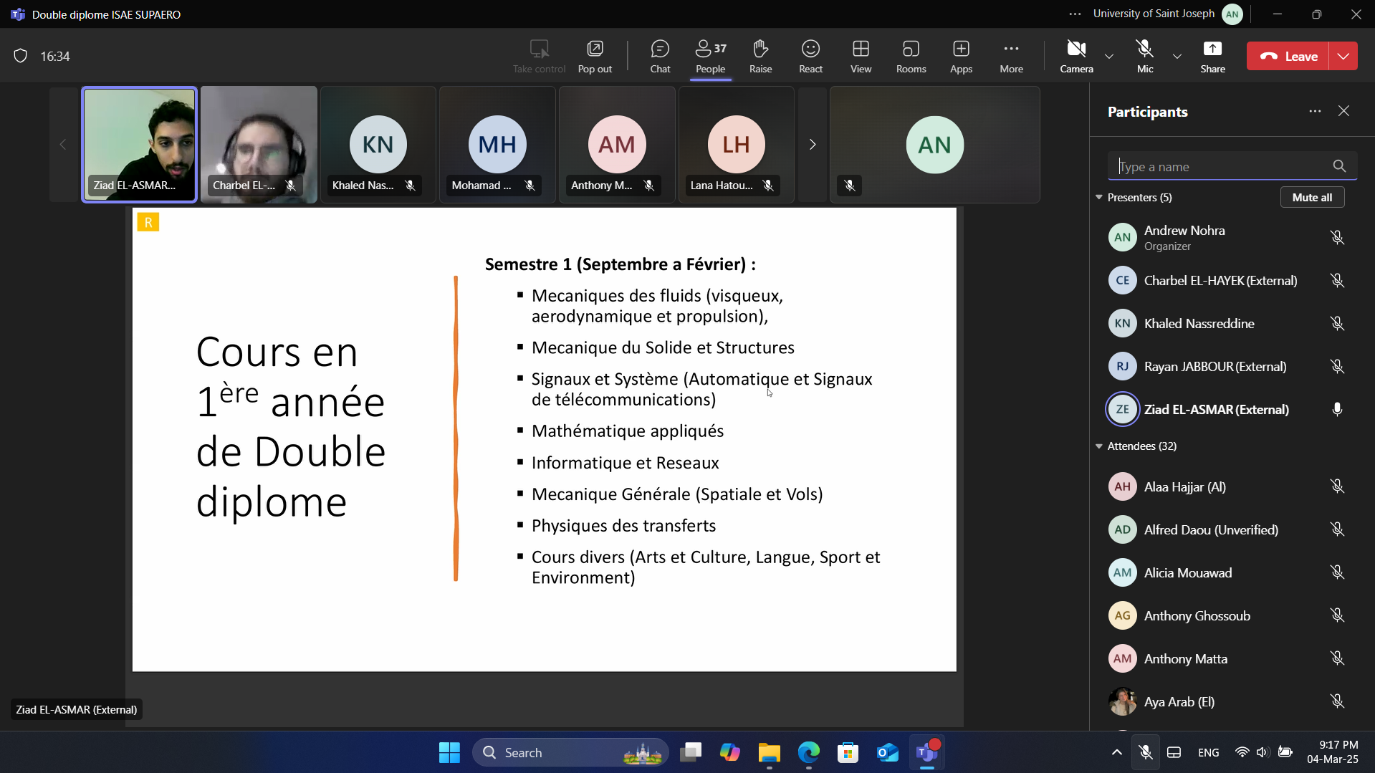This screenshot has height=773, width=1375.
Task: Toggle the Camera on
Action: point(1076,56)
